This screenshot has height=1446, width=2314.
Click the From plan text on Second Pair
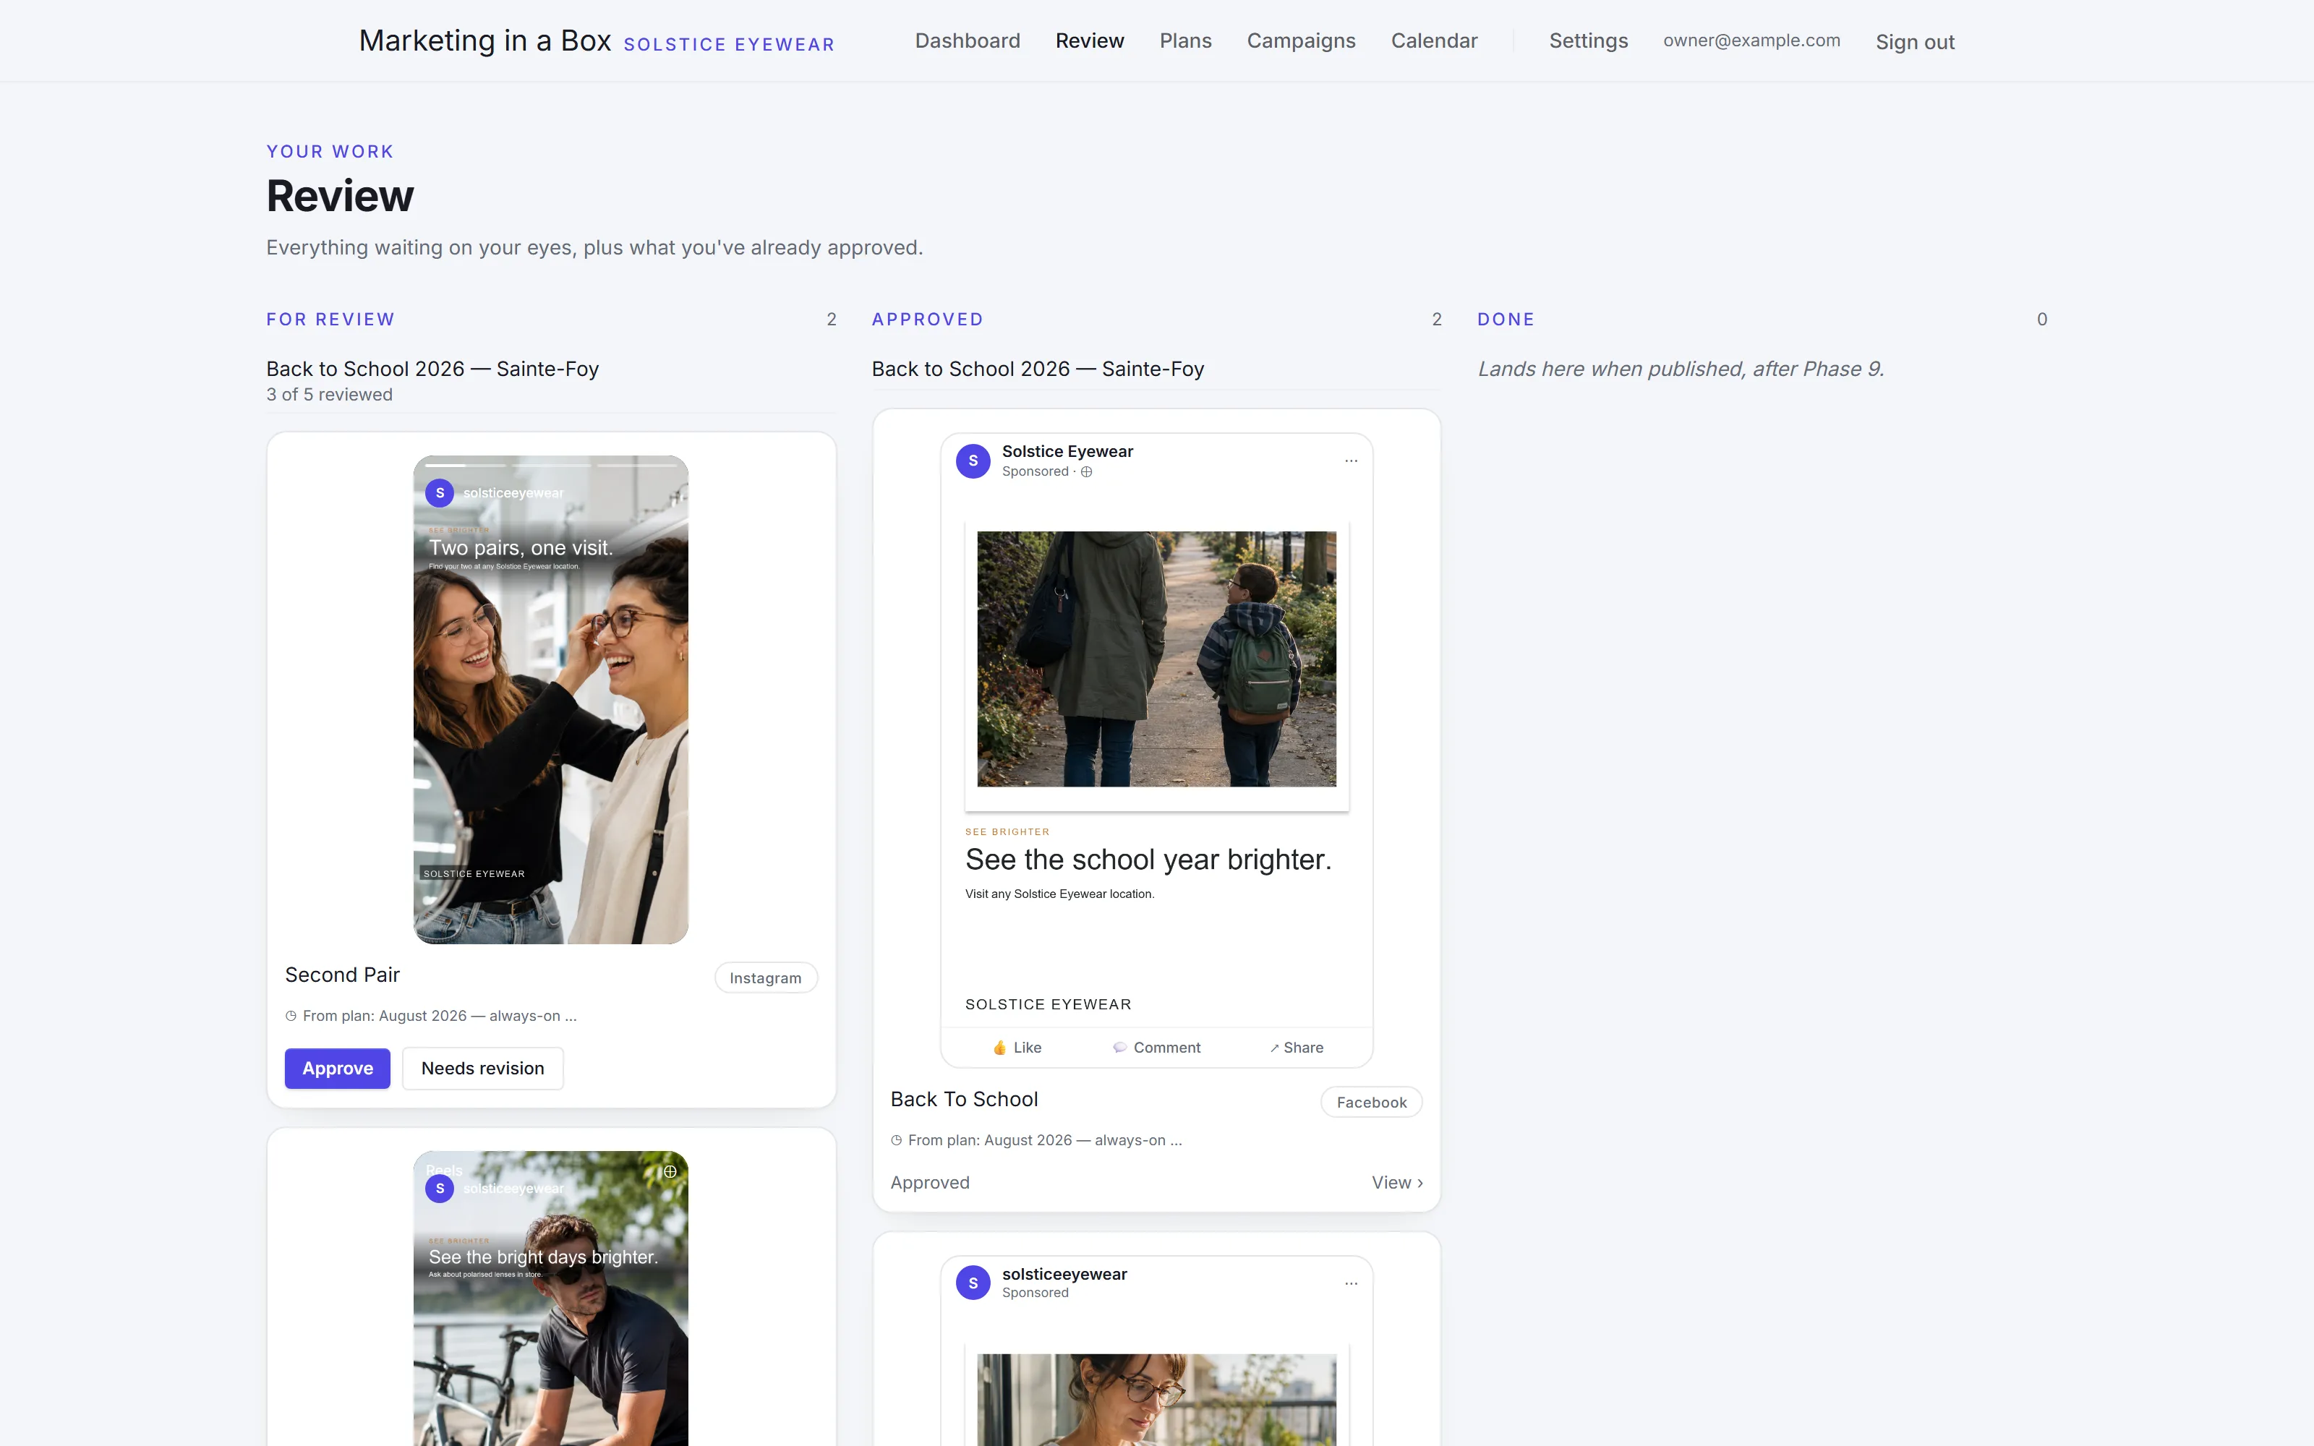point(439,1016)
